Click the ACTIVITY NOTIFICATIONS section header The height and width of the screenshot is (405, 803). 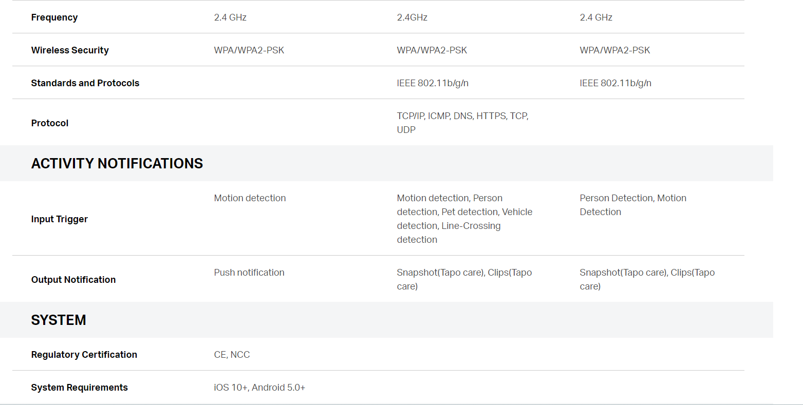(117, 163)
